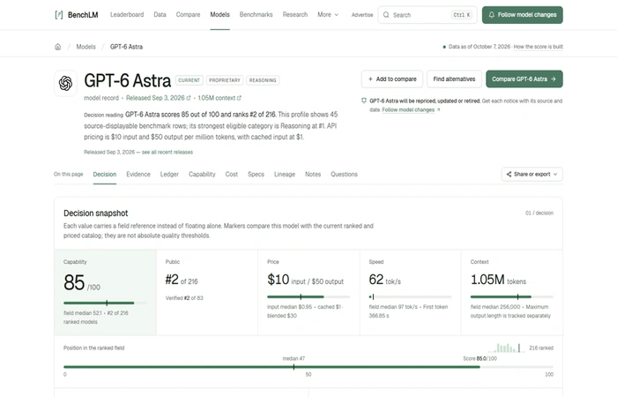Expand the More dropdown menu
The image size is (617, 397).
click(328, 15)
